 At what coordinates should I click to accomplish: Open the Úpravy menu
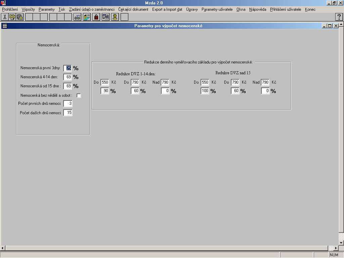click(x=192, y=9)
